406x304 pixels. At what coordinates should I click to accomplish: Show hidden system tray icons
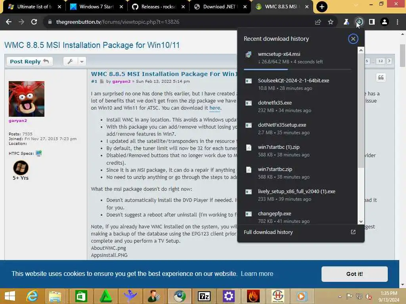340,296
